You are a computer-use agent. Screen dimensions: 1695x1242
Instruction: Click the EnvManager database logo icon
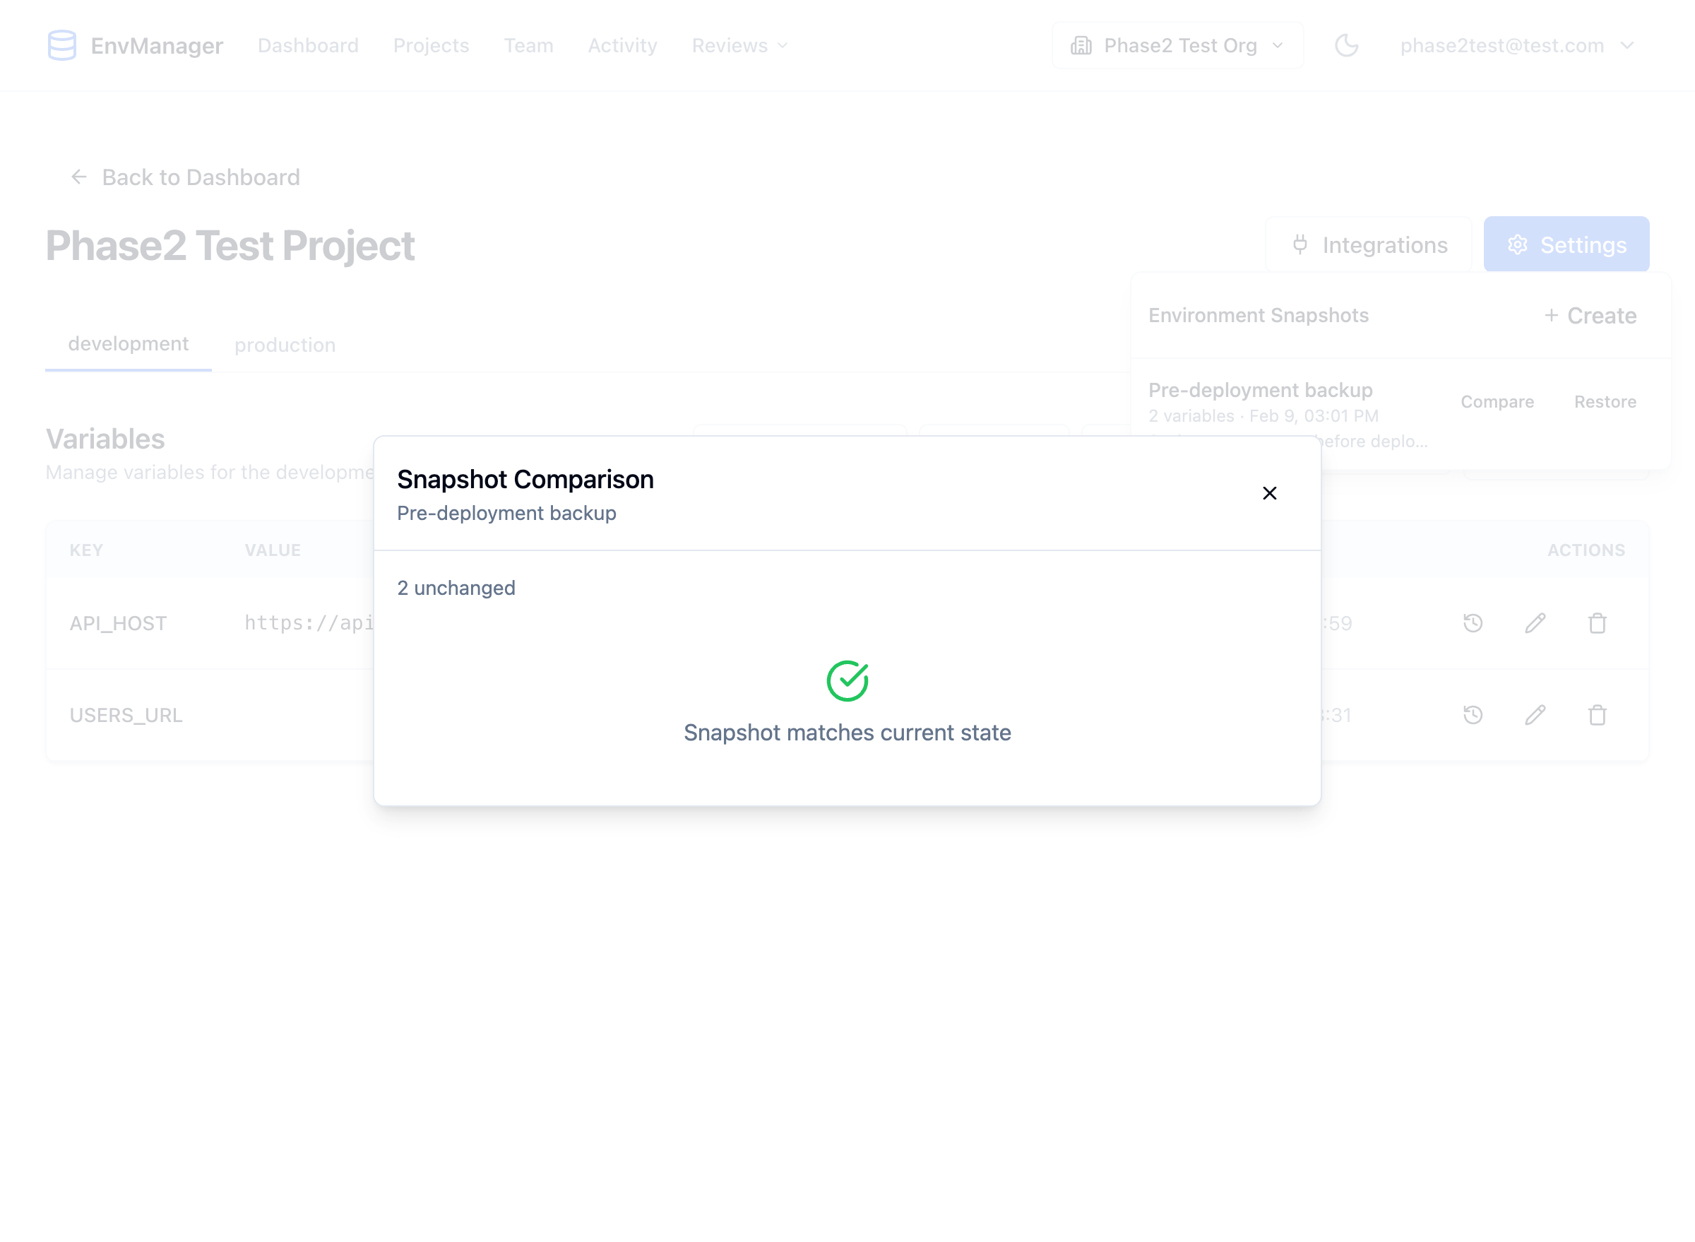61,45
